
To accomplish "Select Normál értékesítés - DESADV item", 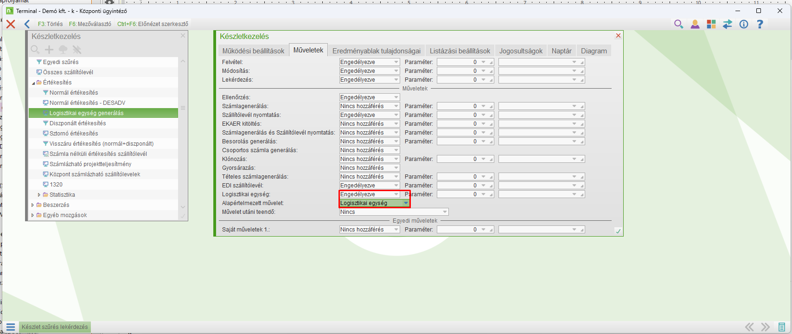I will click(87, 103).
